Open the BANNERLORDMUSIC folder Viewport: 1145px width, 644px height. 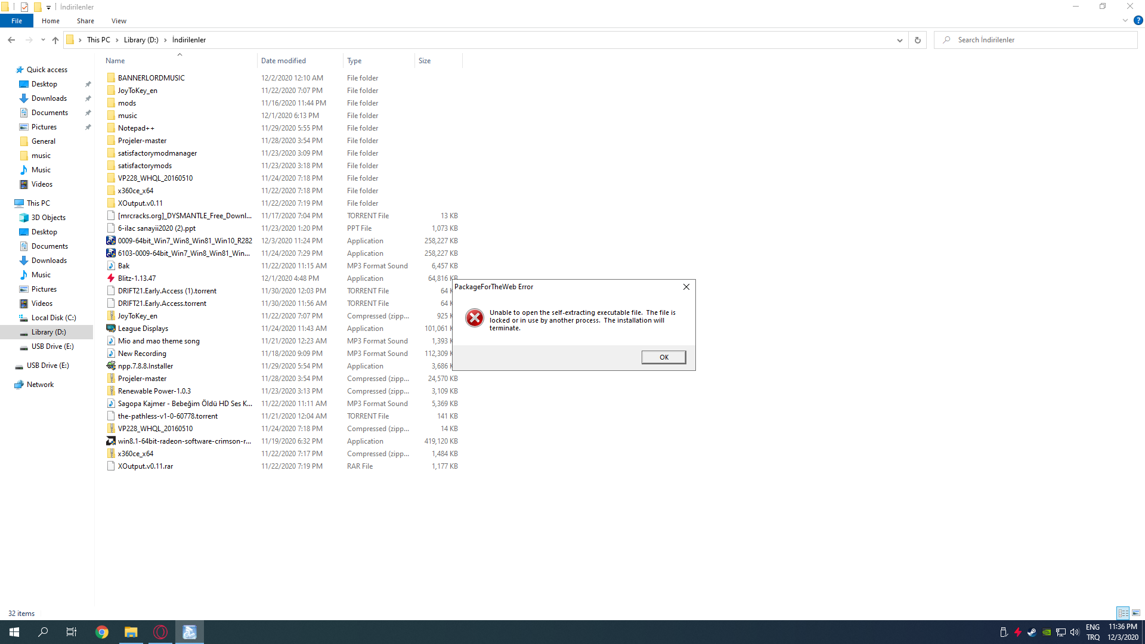[151, 78]
